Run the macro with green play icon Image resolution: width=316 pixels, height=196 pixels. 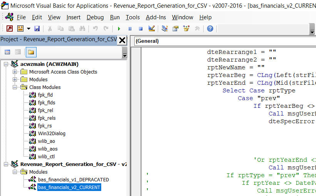pos(119,28)
